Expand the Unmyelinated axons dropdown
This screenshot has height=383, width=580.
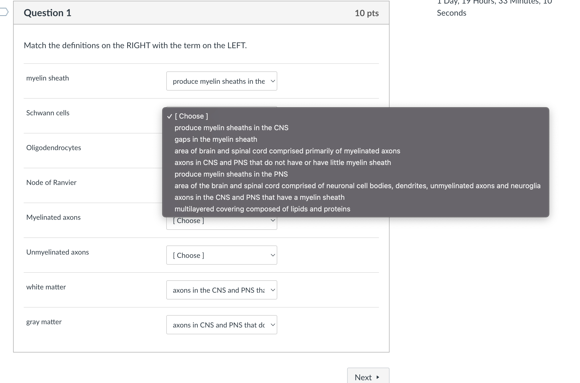pos(222,255)
